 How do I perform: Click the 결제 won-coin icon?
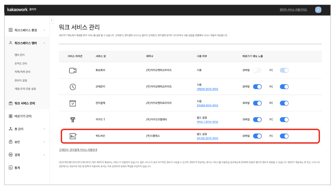[x=10, y=155]
